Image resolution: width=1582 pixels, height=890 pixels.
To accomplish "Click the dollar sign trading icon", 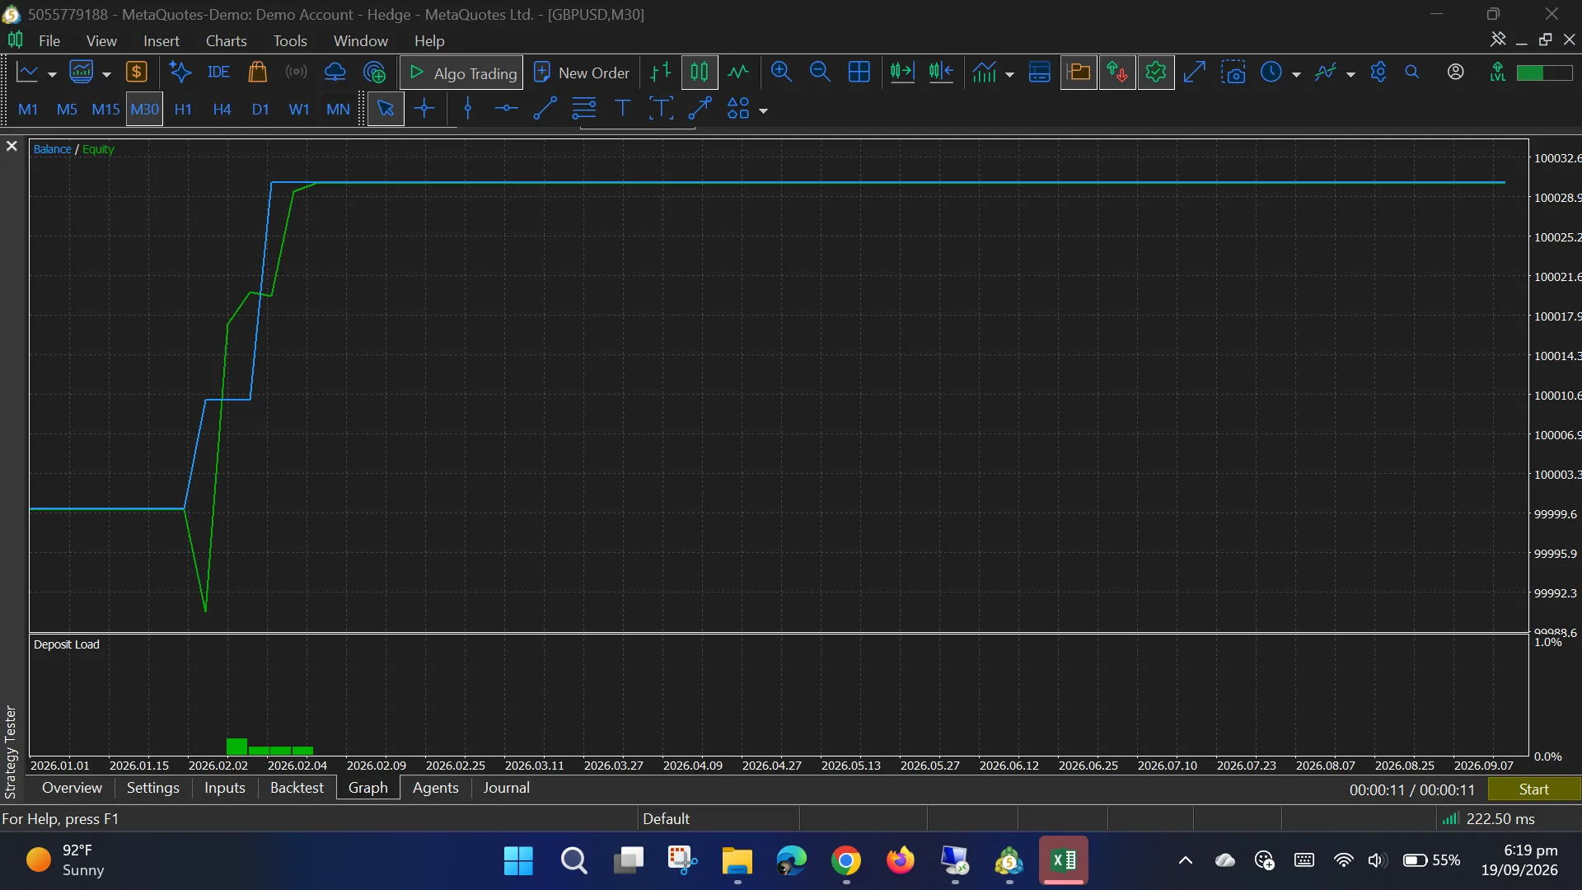I will pos(136,73).
